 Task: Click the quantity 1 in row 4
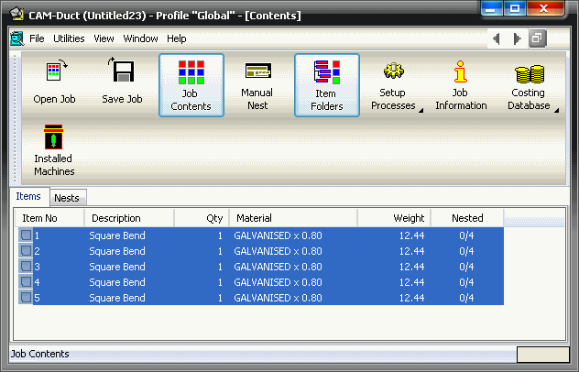[x=220, y=282]
